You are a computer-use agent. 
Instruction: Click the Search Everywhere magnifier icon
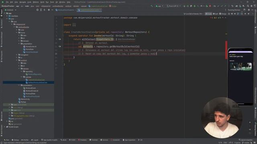click(248, 6)
